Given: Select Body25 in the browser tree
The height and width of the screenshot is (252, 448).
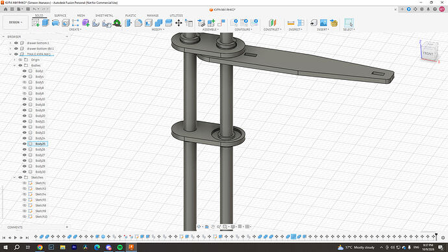Looking at the screenshot, I should pyautogui.click(x=40, y=144).
